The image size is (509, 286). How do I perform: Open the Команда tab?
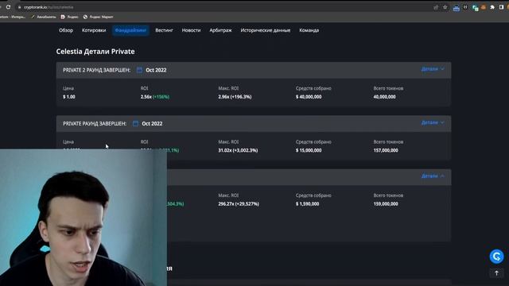[309, 30]
